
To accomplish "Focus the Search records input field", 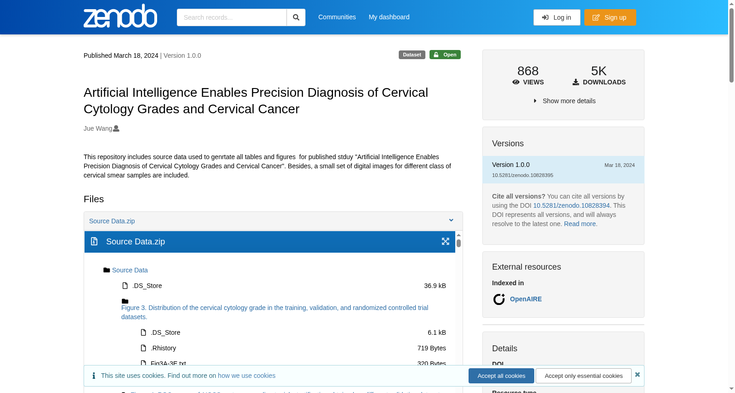I will (x=232, y=17).
